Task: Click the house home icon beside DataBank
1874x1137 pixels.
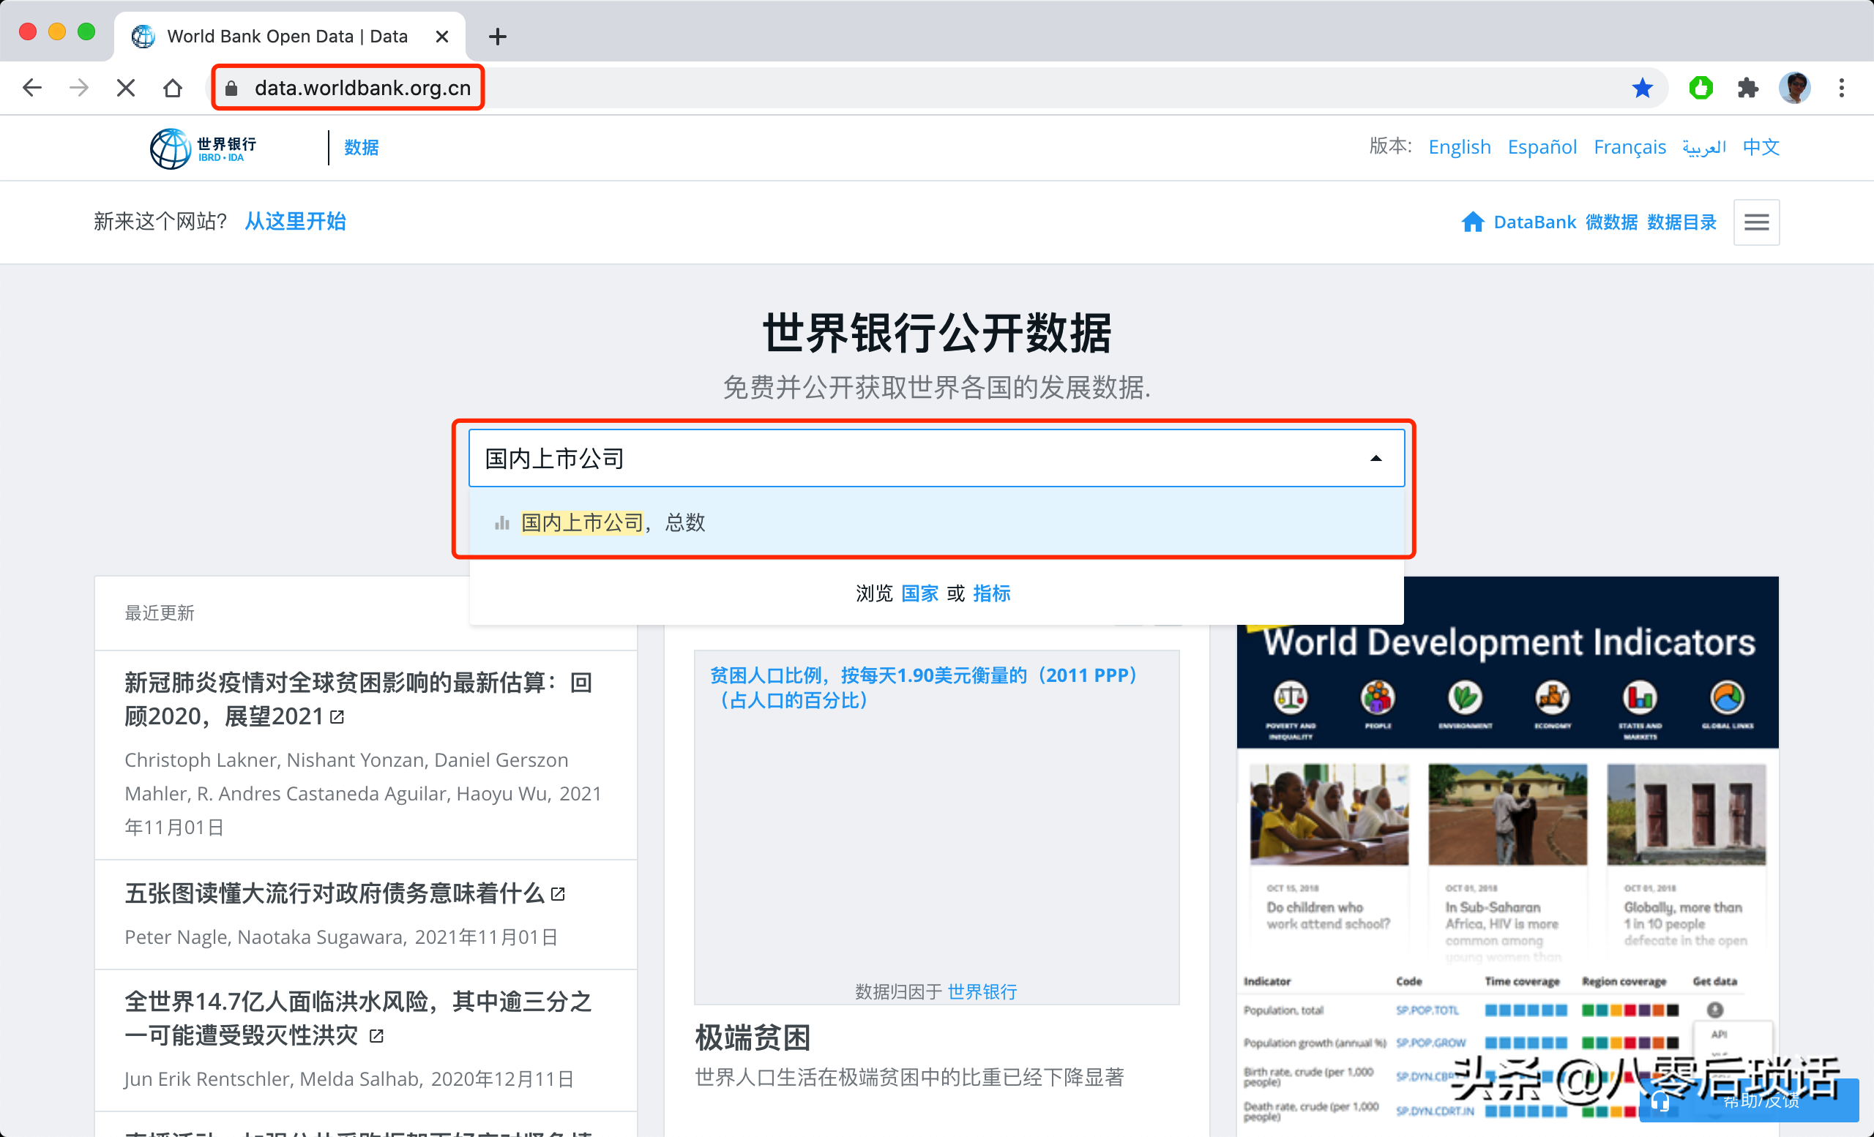Action: point(1472,222)
